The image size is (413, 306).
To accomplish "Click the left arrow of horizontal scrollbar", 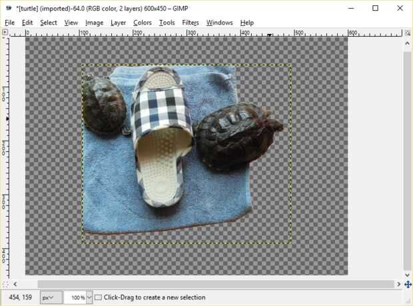I will (x=15, y=284).
